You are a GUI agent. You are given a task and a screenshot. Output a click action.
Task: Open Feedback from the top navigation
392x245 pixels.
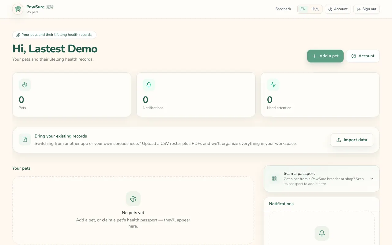(x=283, y=9)
